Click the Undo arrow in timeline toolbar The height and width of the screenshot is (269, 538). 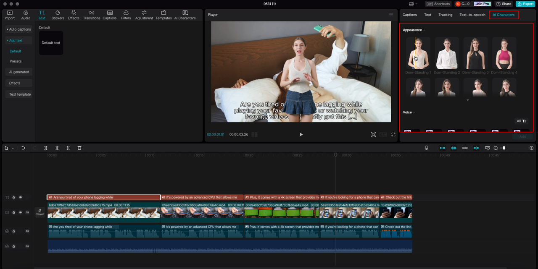(x=23, y=148)
